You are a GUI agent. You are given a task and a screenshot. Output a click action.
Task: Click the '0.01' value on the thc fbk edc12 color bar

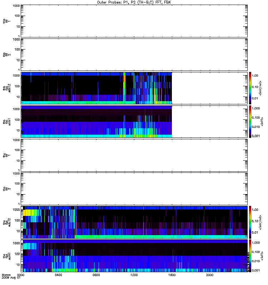pyautogui.click(x=255, y=233)
